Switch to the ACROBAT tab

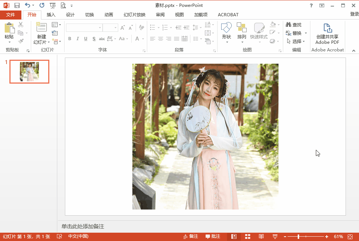[x=228, y=15]
